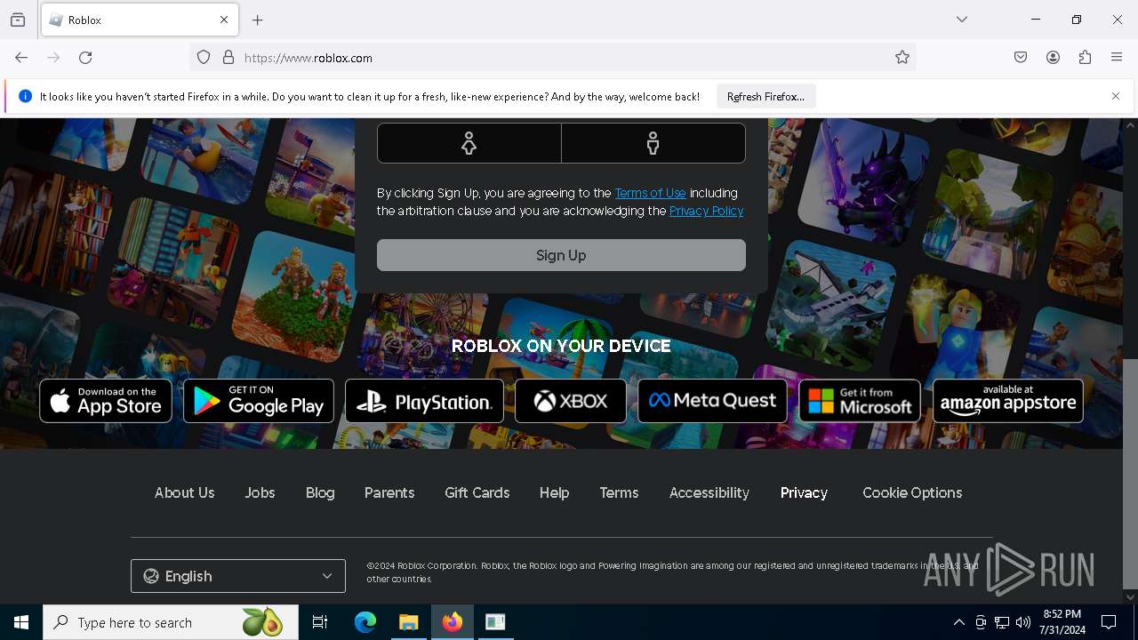Open the Firefox application menu
Image resolution: width=1138 pixels, height=640 pixels.
[x=1117, y=58]
